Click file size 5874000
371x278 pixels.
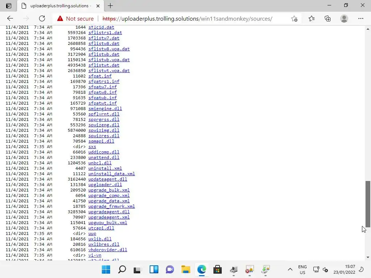coord(77,130)
